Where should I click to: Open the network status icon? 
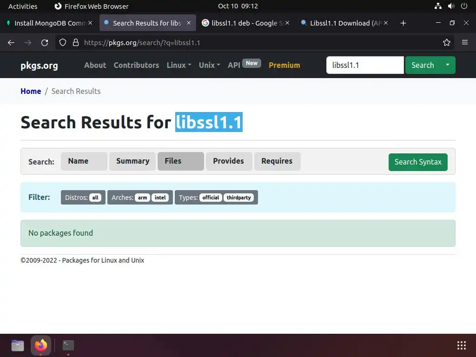coord(438,6)
